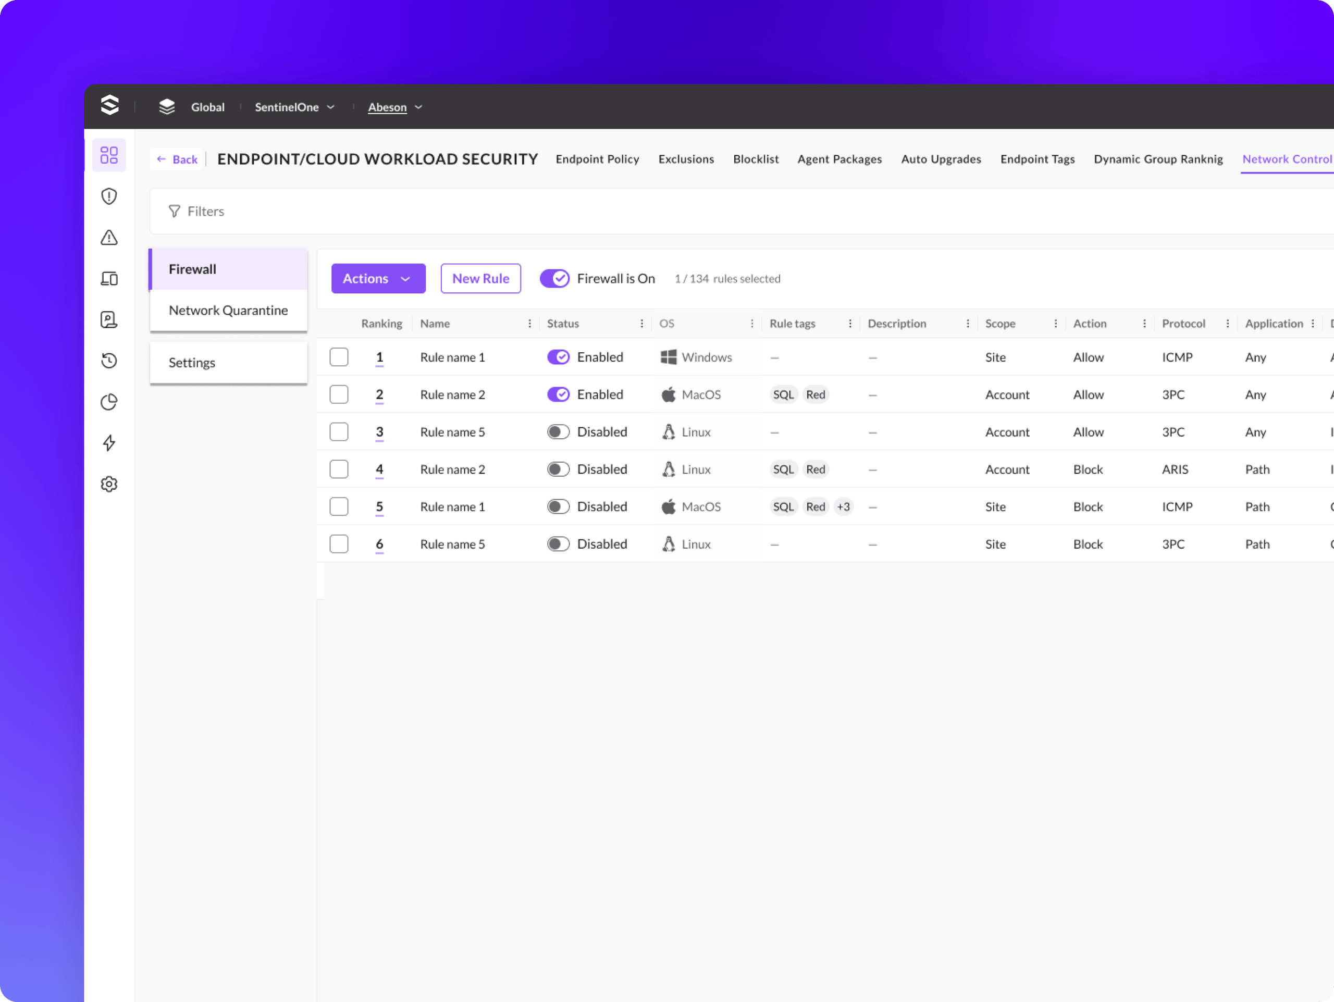Expand the Actions dropdown
Screen dimensions: 1334x1002
coord(378,279)
